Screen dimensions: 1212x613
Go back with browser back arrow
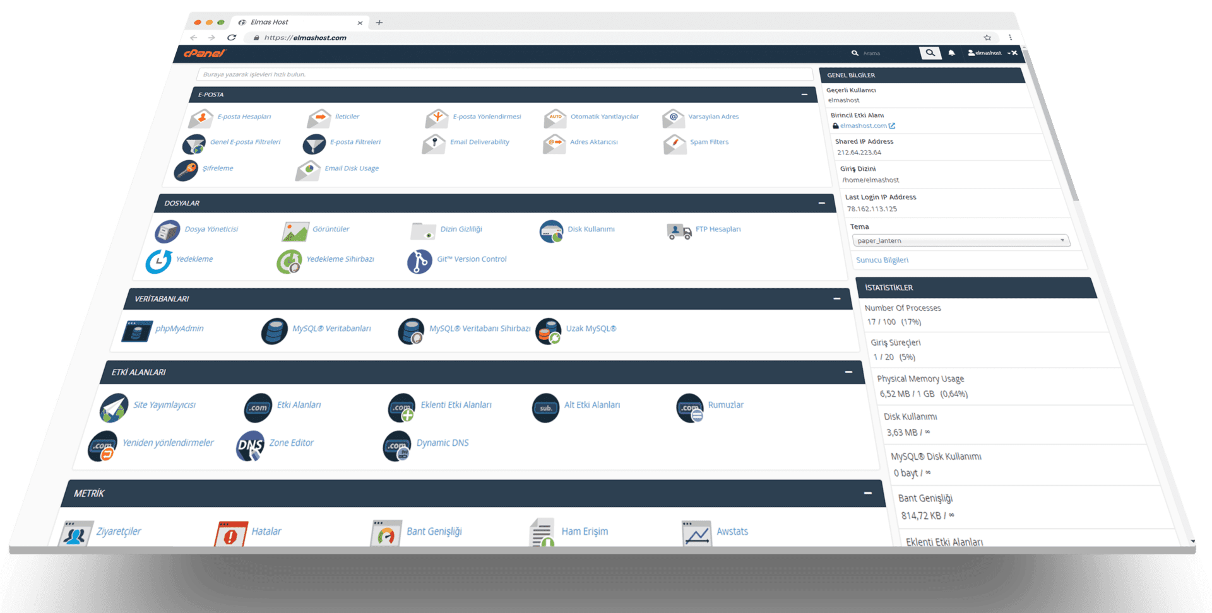[194, 38]
